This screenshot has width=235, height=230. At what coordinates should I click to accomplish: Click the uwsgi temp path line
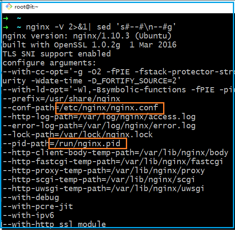click(104, 189)
